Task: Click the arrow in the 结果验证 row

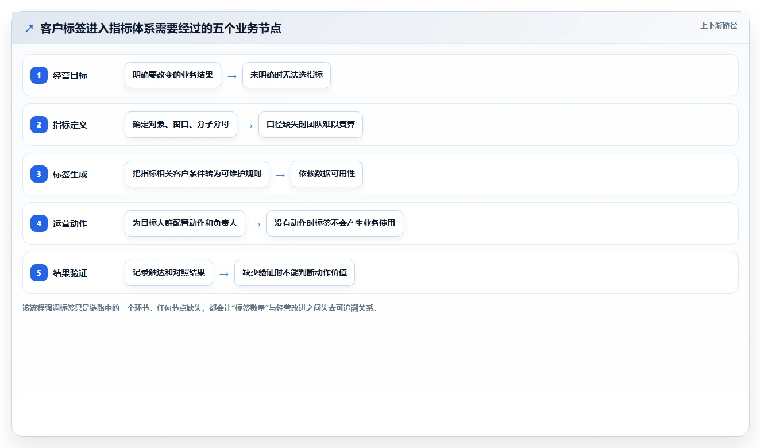Action: 224,273
